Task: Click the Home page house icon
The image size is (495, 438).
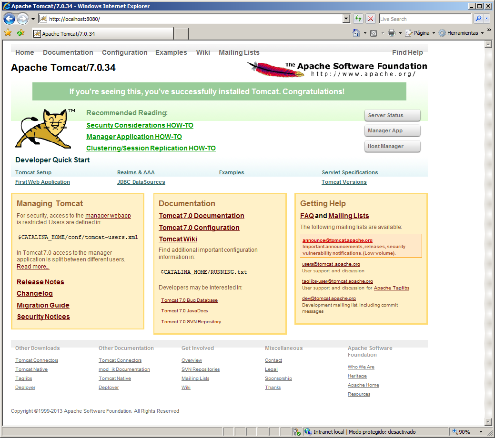Action: point(356,33)
